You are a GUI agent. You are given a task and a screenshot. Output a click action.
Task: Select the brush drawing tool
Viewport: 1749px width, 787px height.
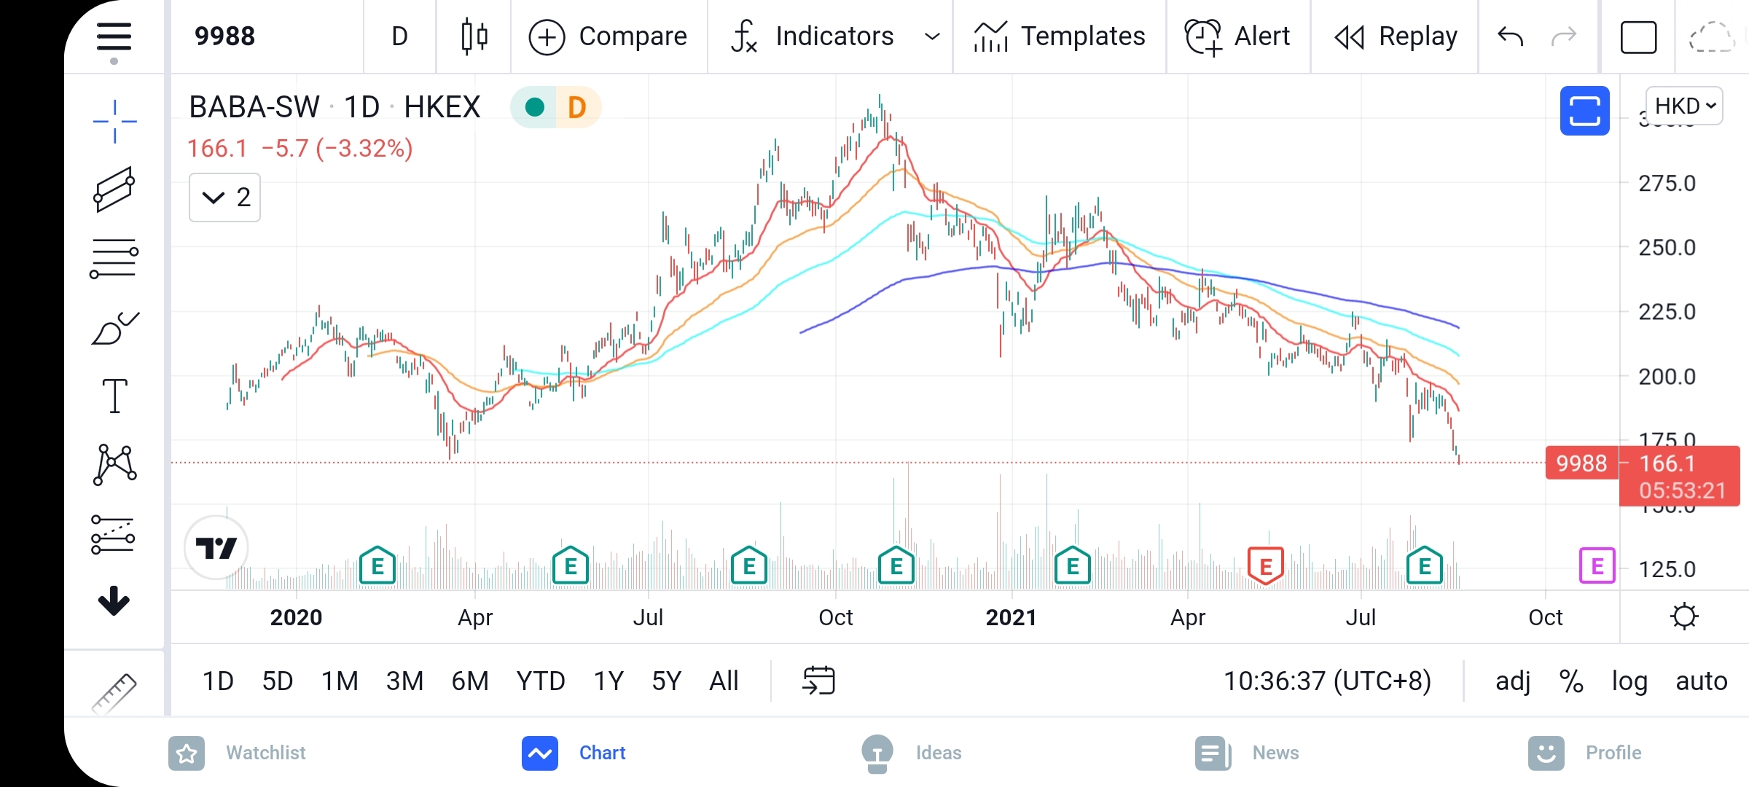(115, 328)
